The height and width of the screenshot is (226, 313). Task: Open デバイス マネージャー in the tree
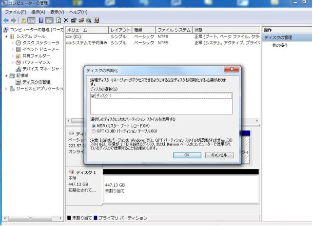click(x=42, y=69)
